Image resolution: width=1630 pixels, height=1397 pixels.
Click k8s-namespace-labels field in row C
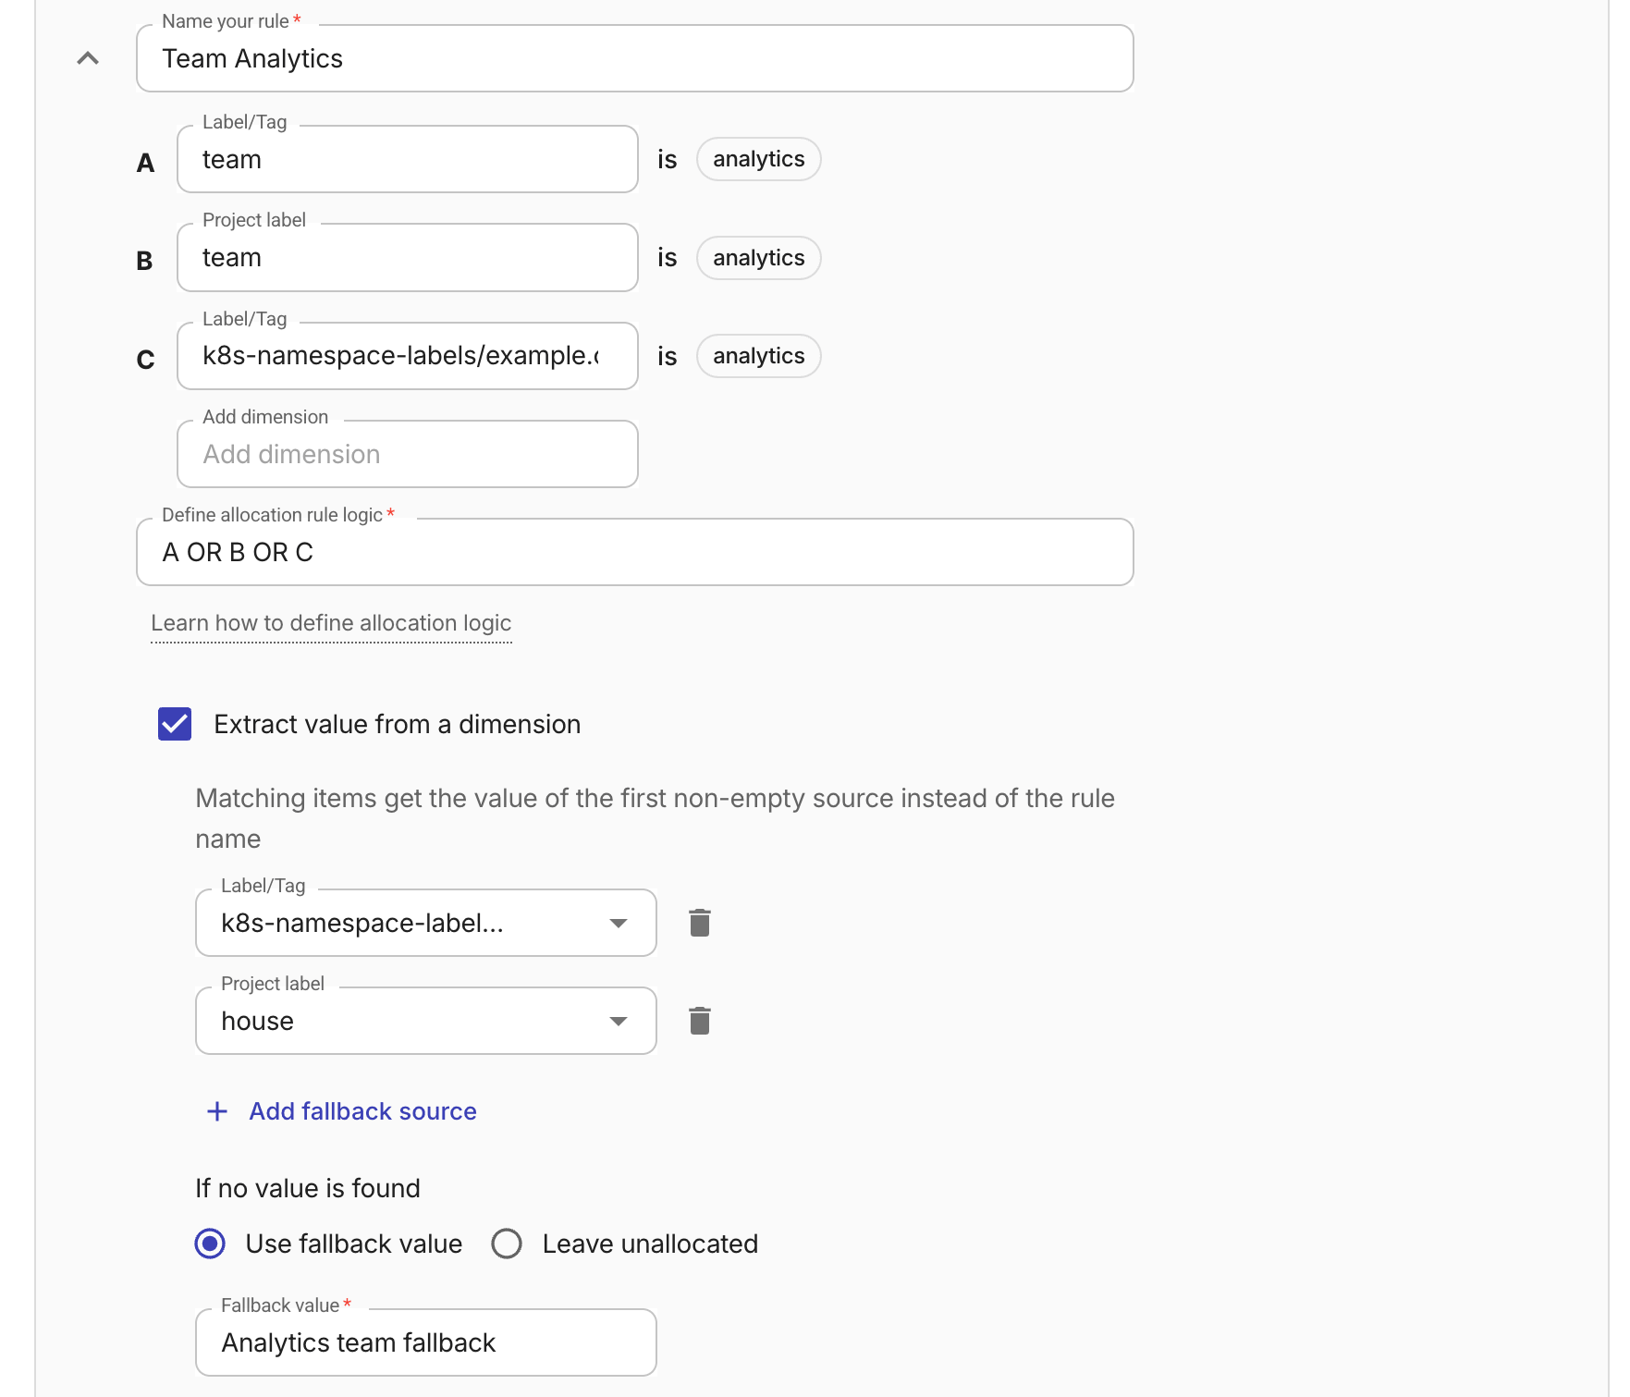coord(408,356)
